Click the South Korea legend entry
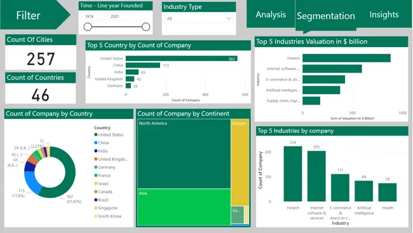 [108, 216]
